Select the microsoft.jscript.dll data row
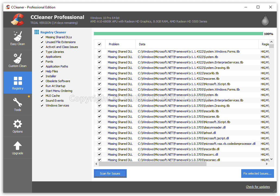 [x=182, y=138]
